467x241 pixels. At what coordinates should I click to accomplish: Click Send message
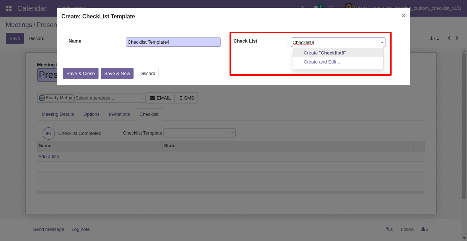[x=49, y=229]
